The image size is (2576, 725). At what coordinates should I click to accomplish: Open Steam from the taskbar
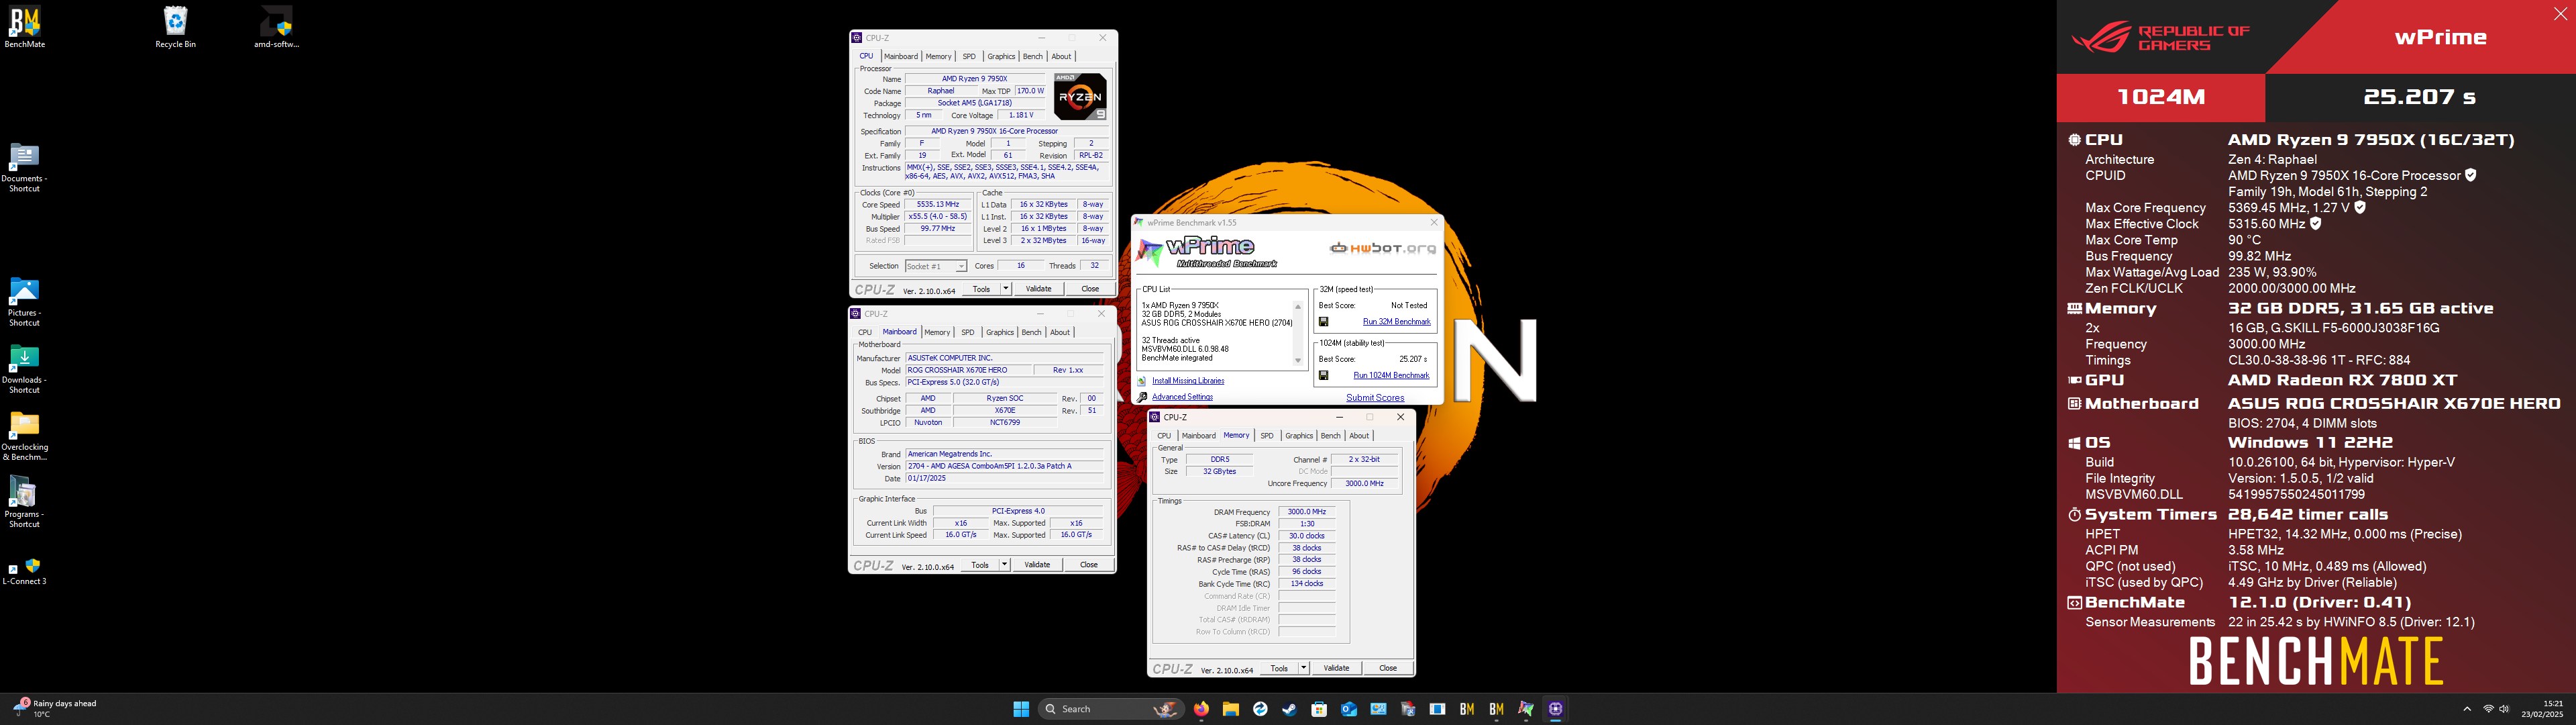pos(1289,709)
